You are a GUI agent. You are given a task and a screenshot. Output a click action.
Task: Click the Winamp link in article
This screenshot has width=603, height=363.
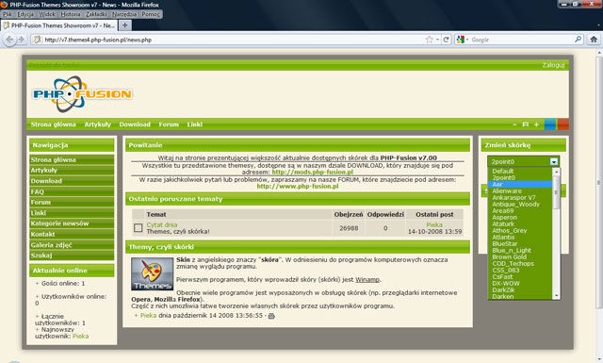tap(367, 280)
